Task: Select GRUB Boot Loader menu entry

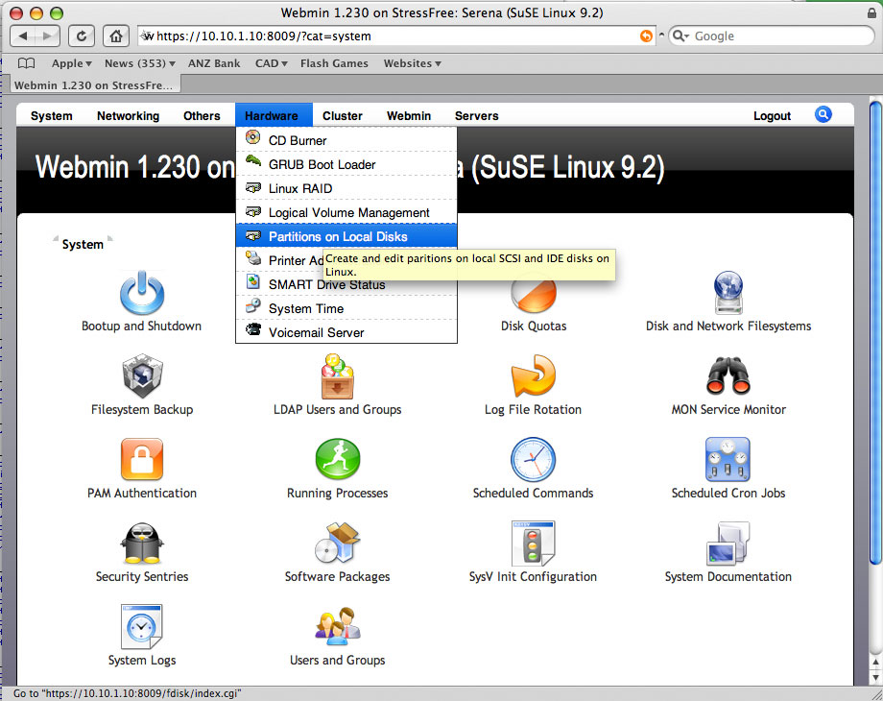Action: (x=346, y=164)
